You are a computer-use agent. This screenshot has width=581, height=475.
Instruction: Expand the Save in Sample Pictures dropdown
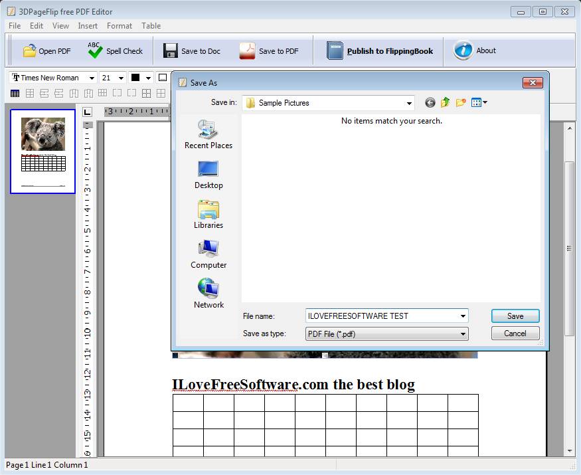409,103
